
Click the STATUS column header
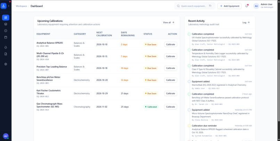click(x=148, y=34)
